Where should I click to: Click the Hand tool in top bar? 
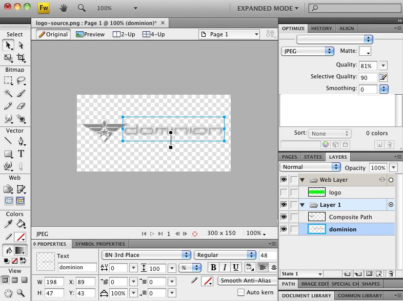coord(63,8)
